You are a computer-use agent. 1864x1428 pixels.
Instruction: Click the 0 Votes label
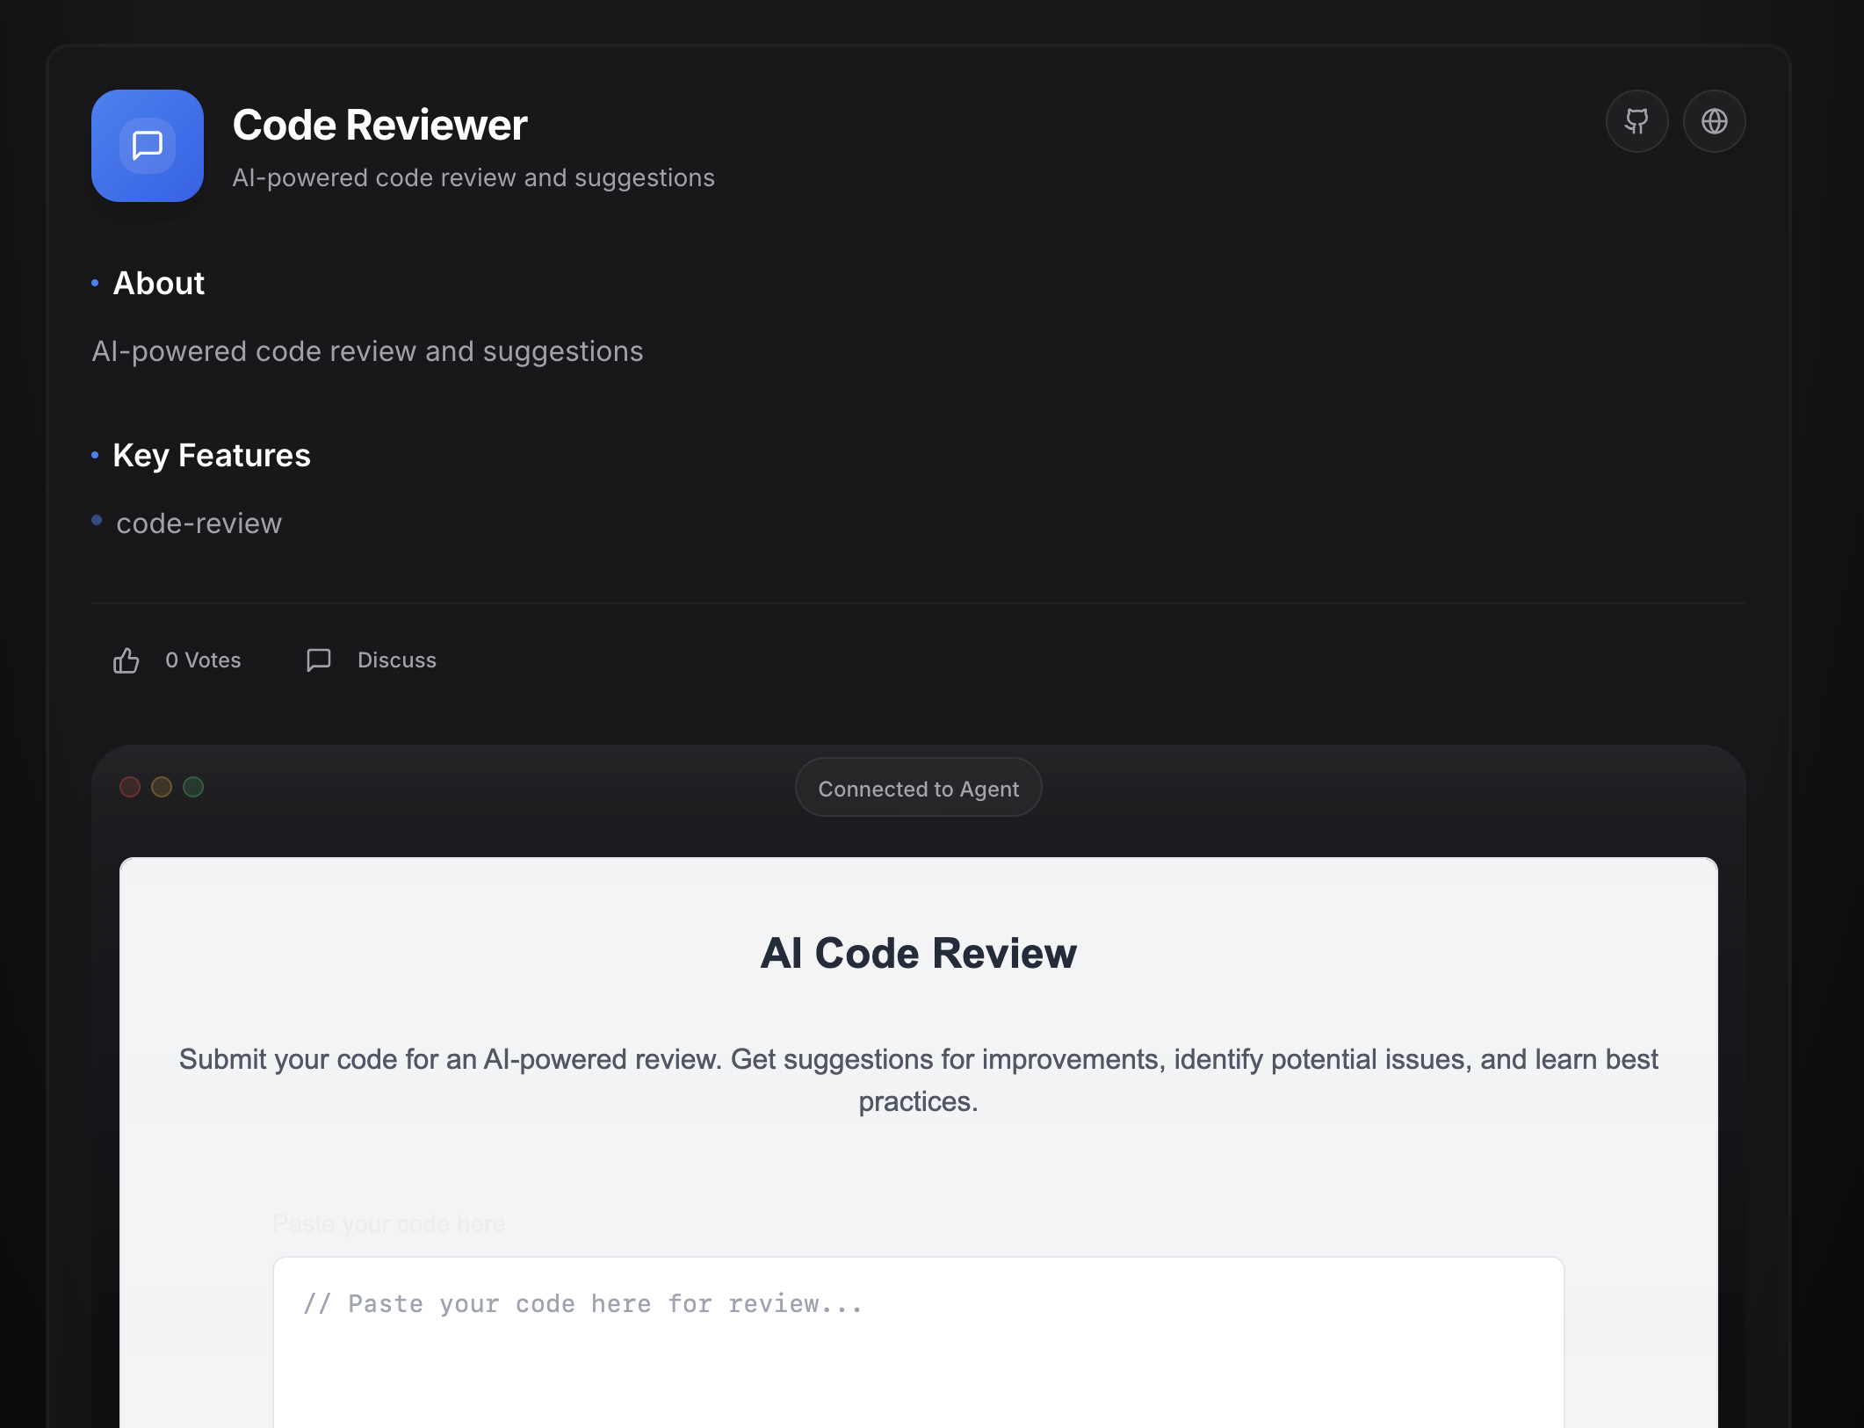[203, 660]
